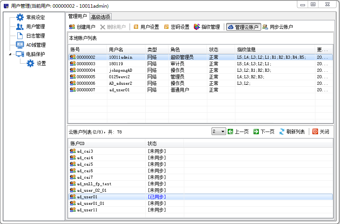
Task: Click the 账户ID column header
Action: pyautogui.click(x=107, y=143)
